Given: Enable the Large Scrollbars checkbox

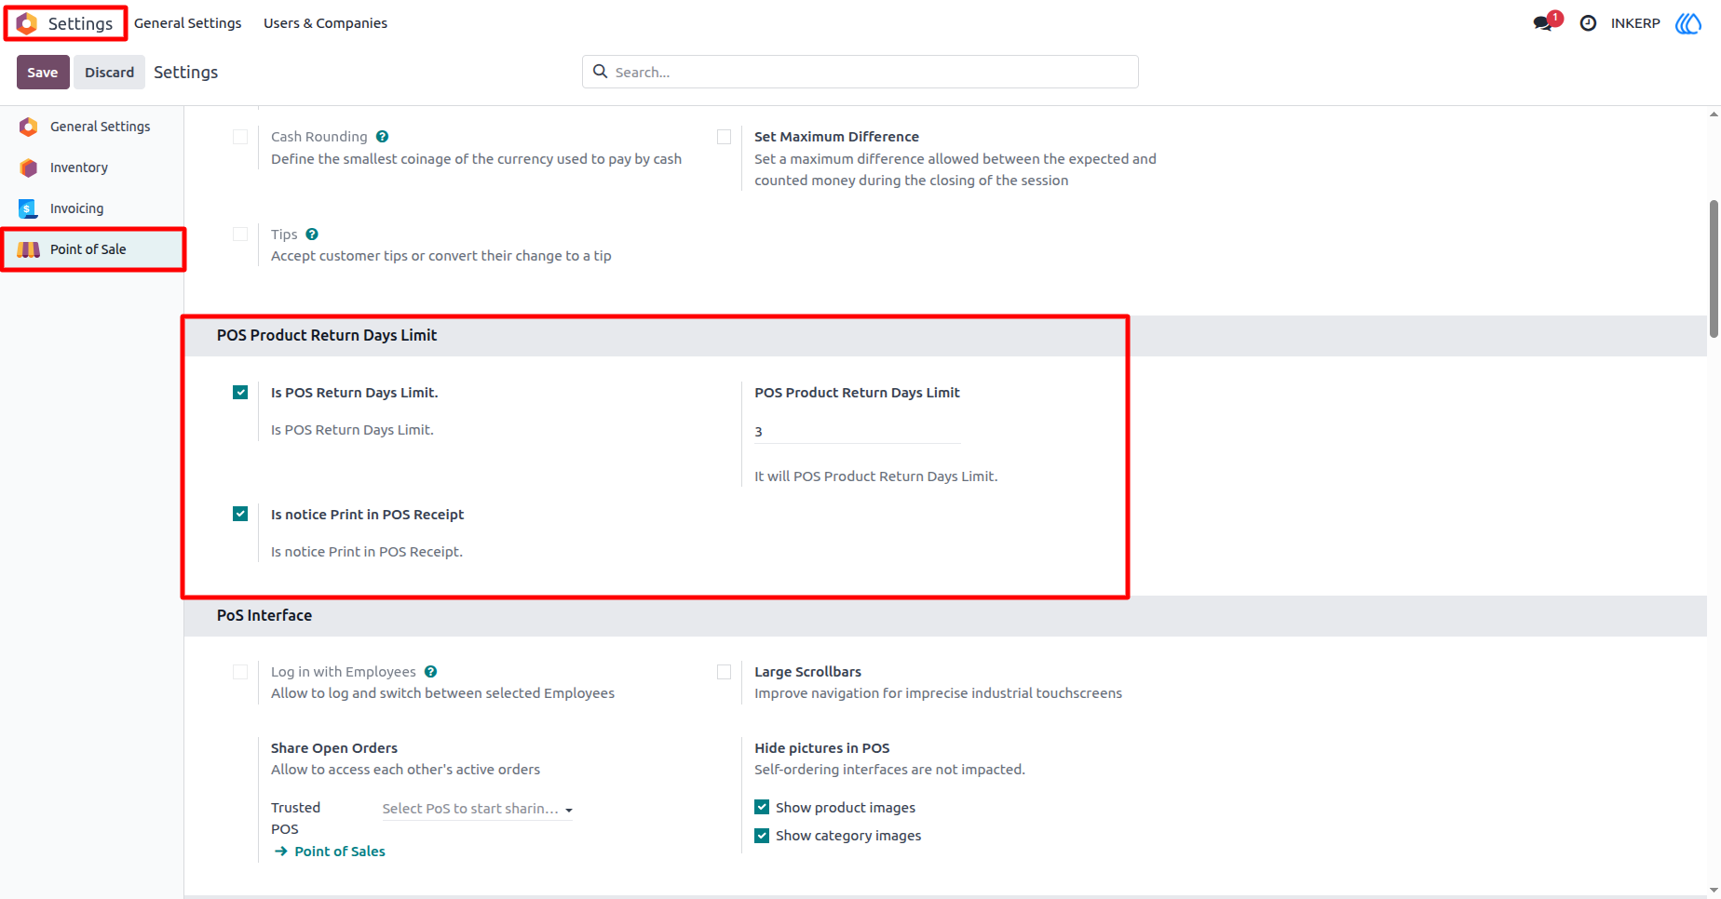Looking at the screenshot, I should click(x=724, y=672).
